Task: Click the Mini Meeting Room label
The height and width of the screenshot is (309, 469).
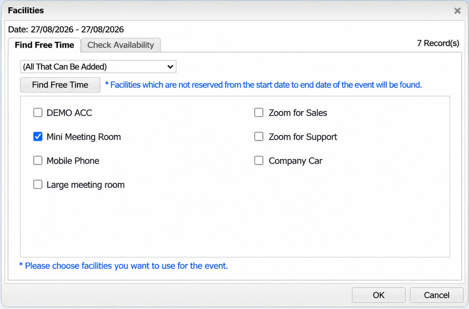Action: [84, 137]
